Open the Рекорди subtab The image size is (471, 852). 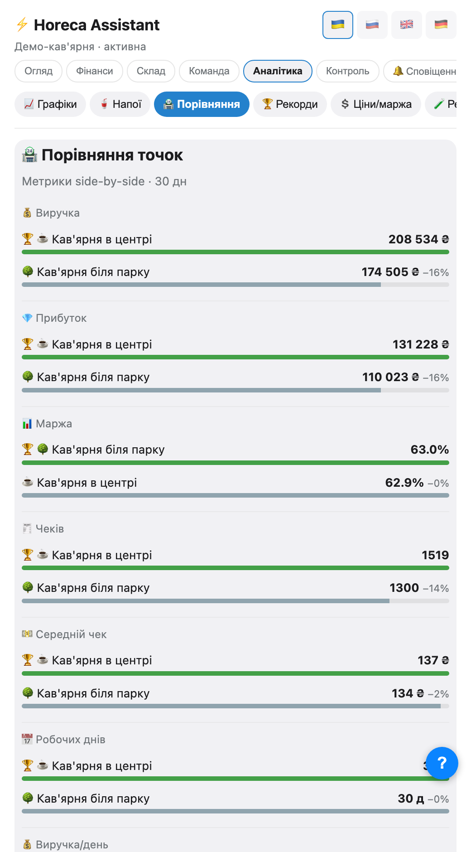click(290, 104)
